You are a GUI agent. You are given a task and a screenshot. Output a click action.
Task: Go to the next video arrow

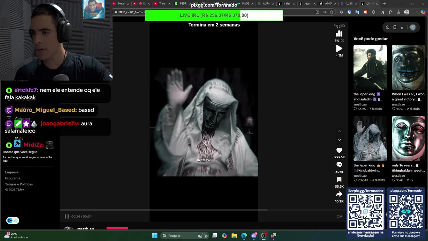(x=339, y=140)
